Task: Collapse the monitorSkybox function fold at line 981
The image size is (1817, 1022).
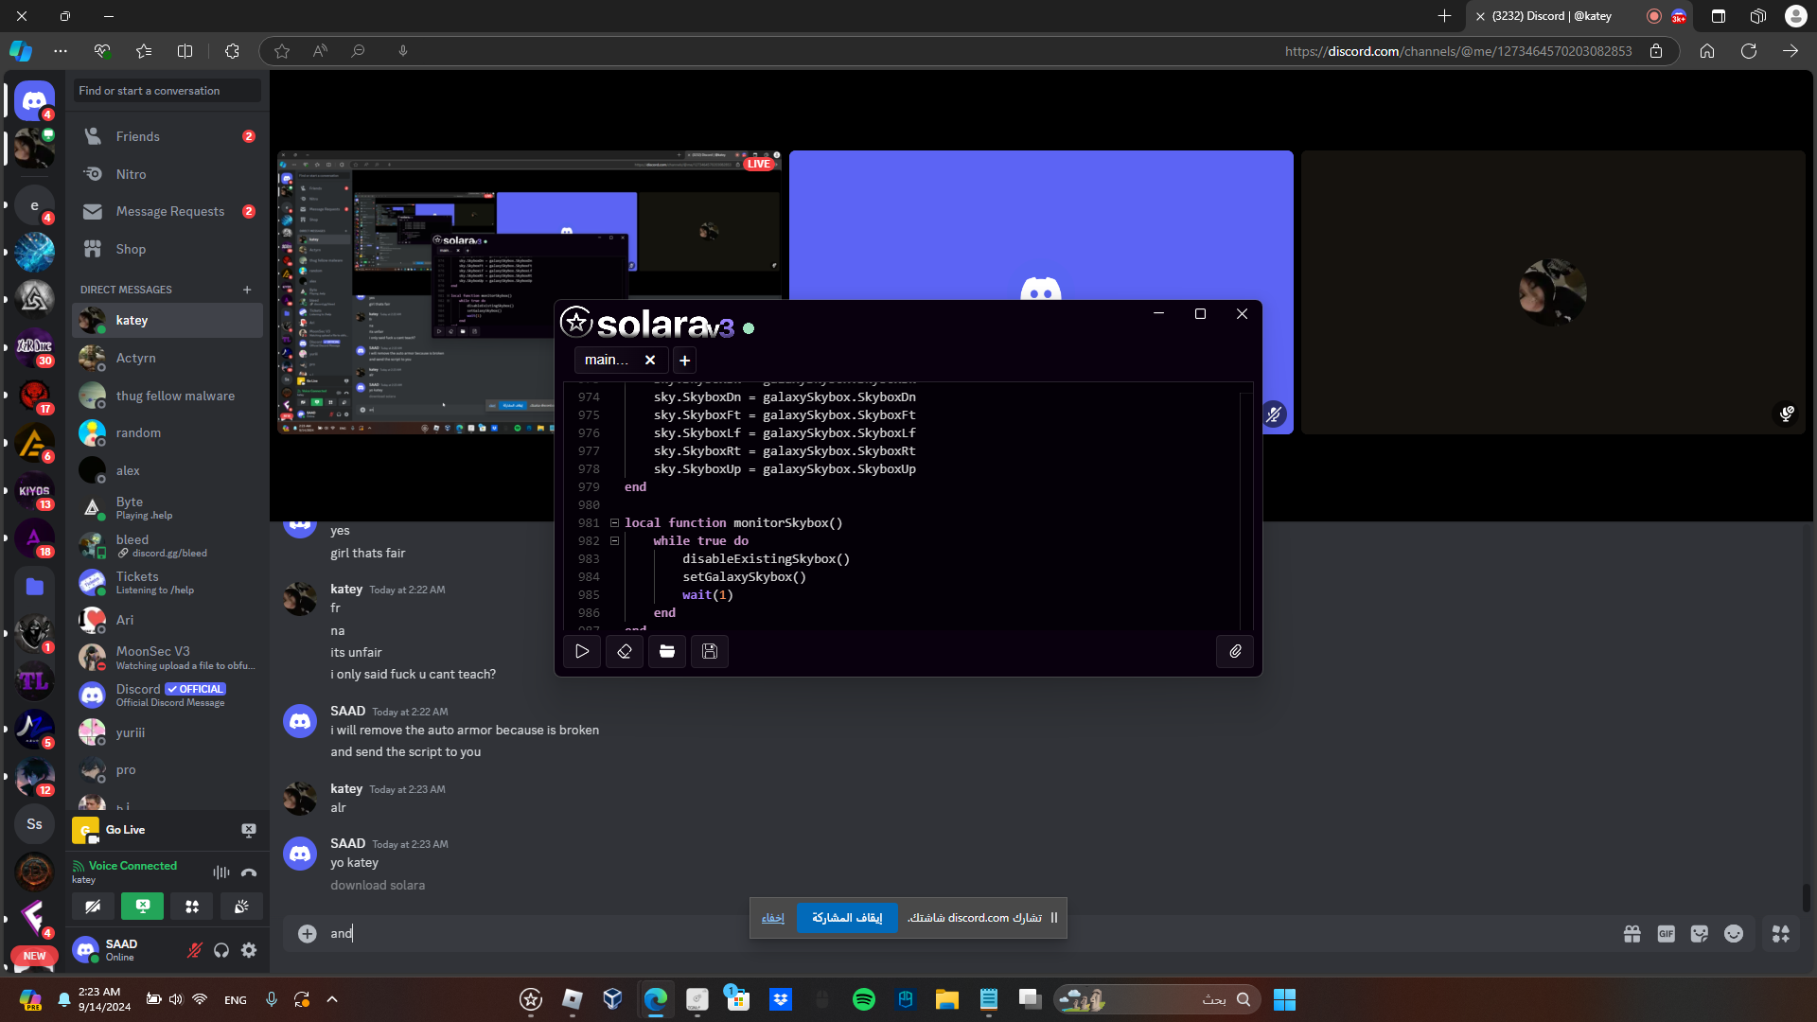Action: 614,523
